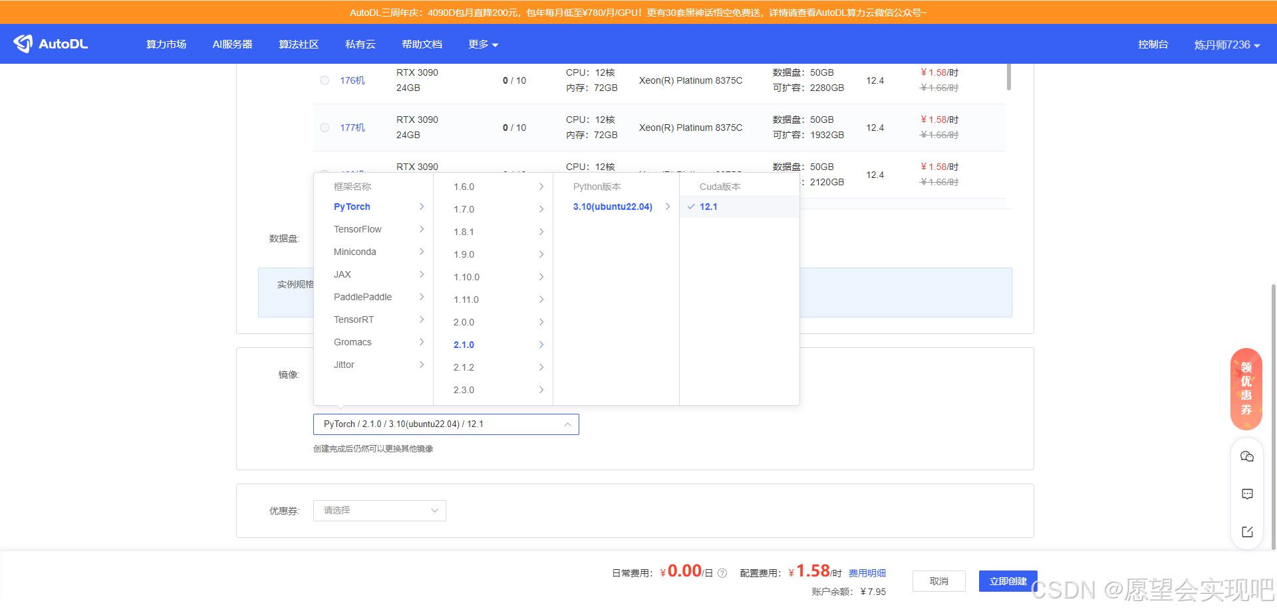This screenshot has height=611, width=1277.
Task: Collapse the image selection dropdown
Action: [567, 424]
